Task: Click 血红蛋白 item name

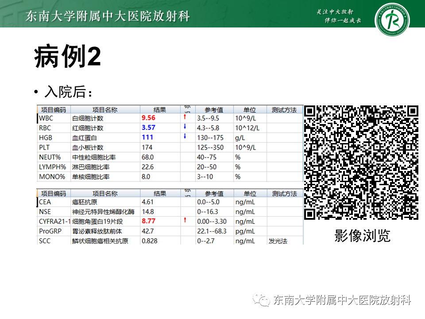Action: click(84, 138)
